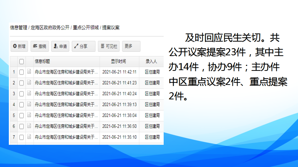
Task: Tick the select-all checkbox in table header
Action: (22, 62)
